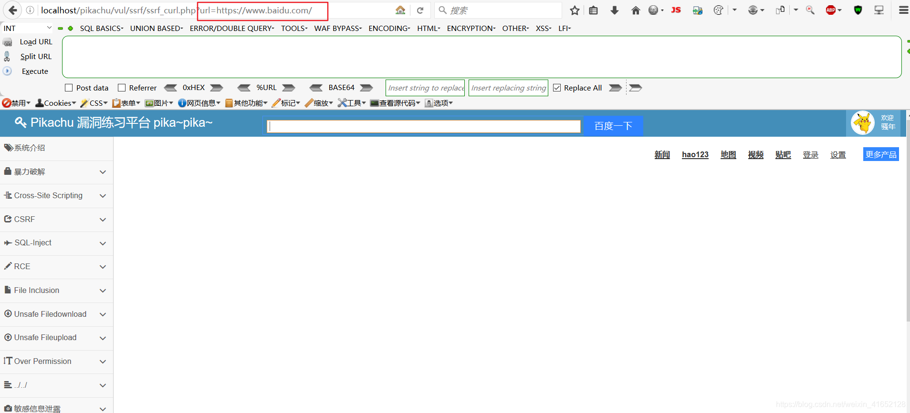Screen dimensions: 910x413
Task: Open the downloads arrow icon
Action: tap(615, 10)
